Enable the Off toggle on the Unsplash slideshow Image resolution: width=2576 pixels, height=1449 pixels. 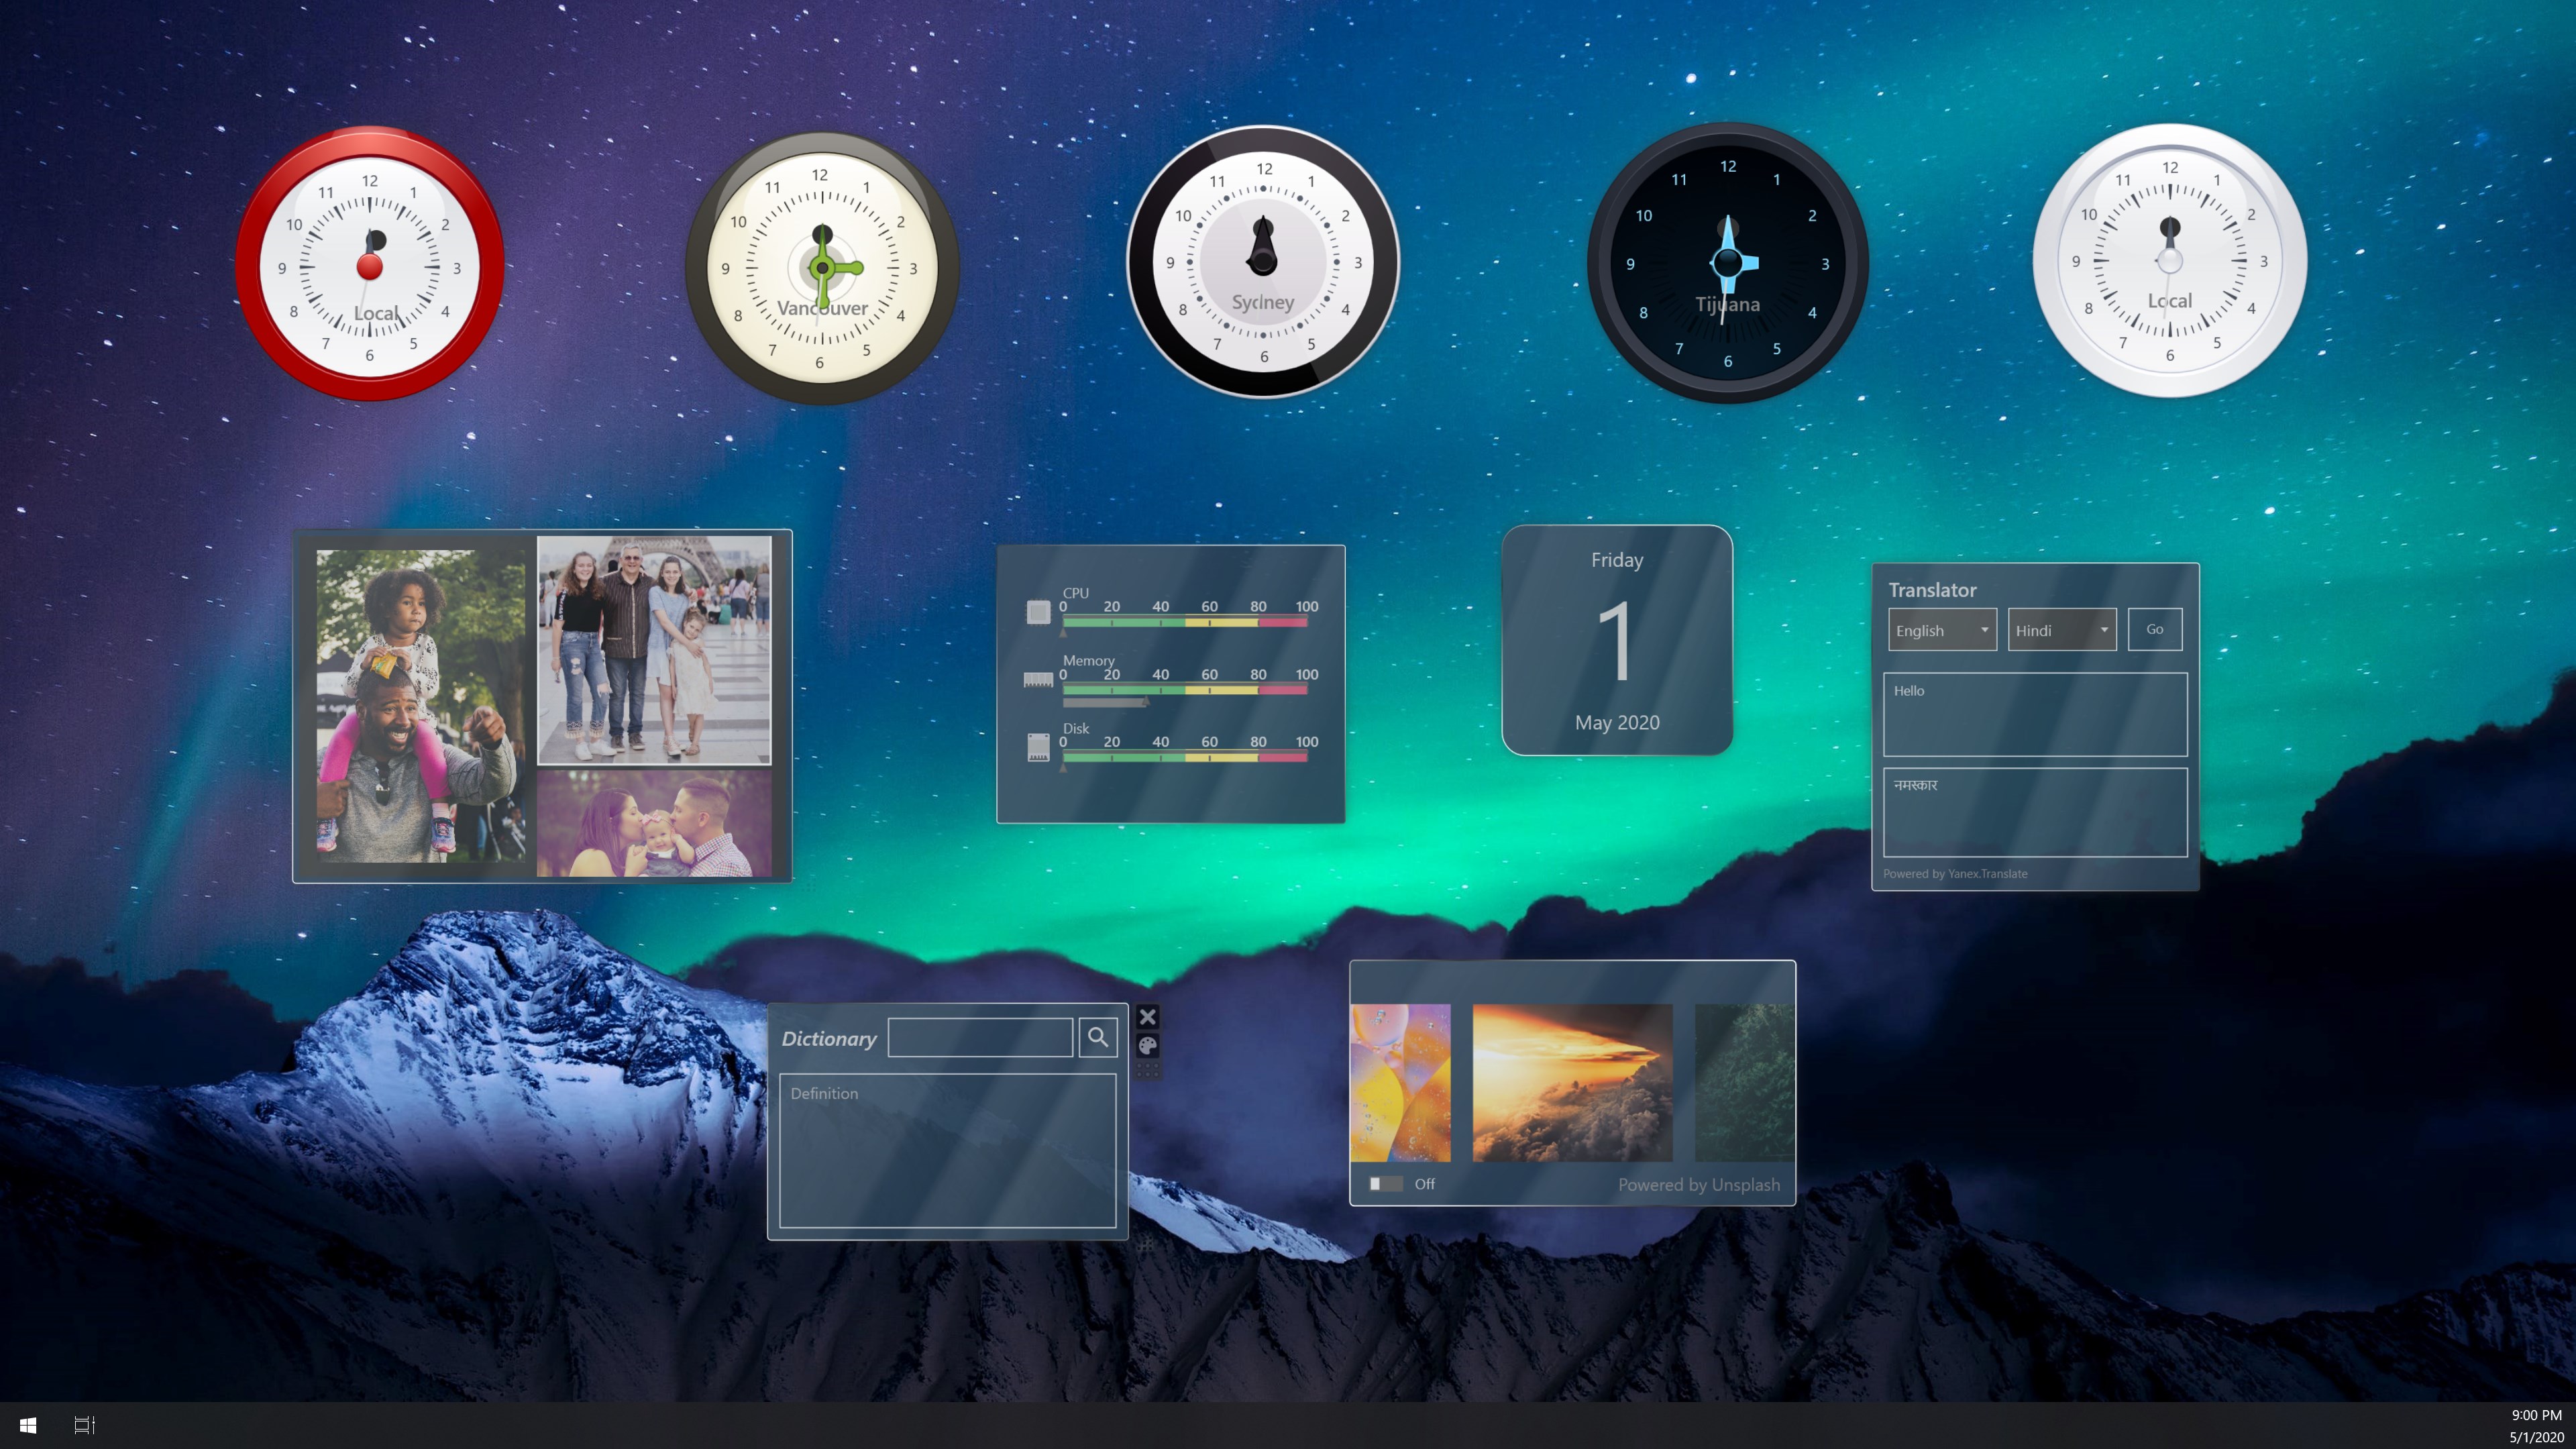coord(1387,1184)
